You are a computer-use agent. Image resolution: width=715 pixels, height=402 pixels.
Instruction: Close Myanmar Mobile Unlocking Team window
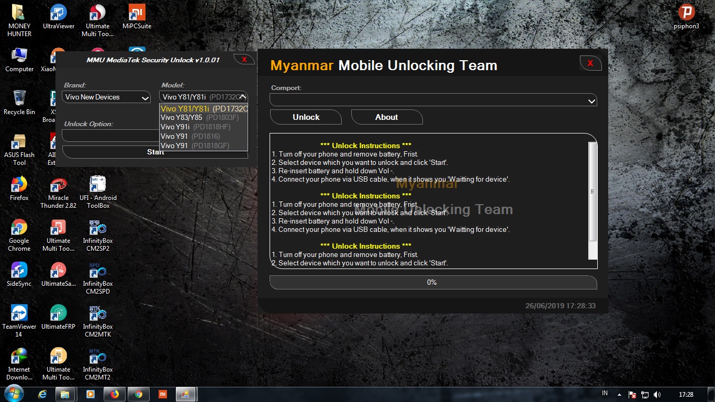point(590,63)
